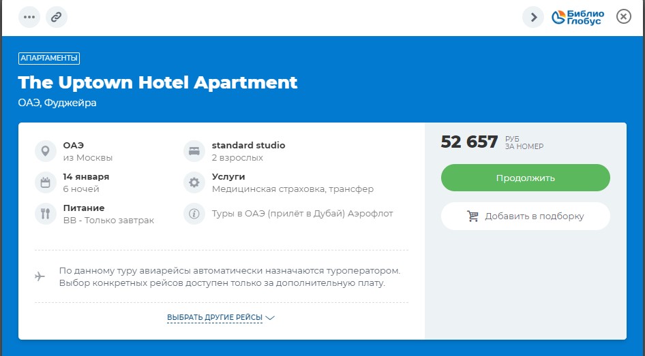
Task: Click the Библио Глобус operator logo
Action: [x=576, y=17]
